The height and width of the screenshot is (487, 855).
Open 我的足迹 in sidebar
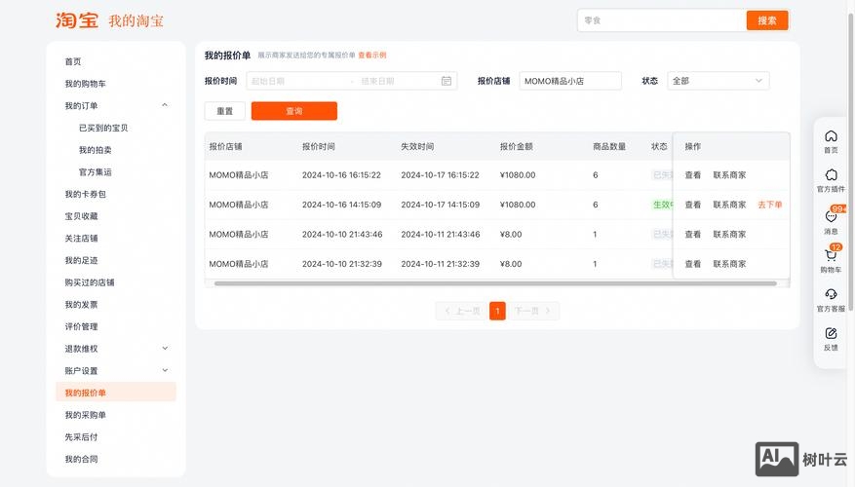(81, 260)
